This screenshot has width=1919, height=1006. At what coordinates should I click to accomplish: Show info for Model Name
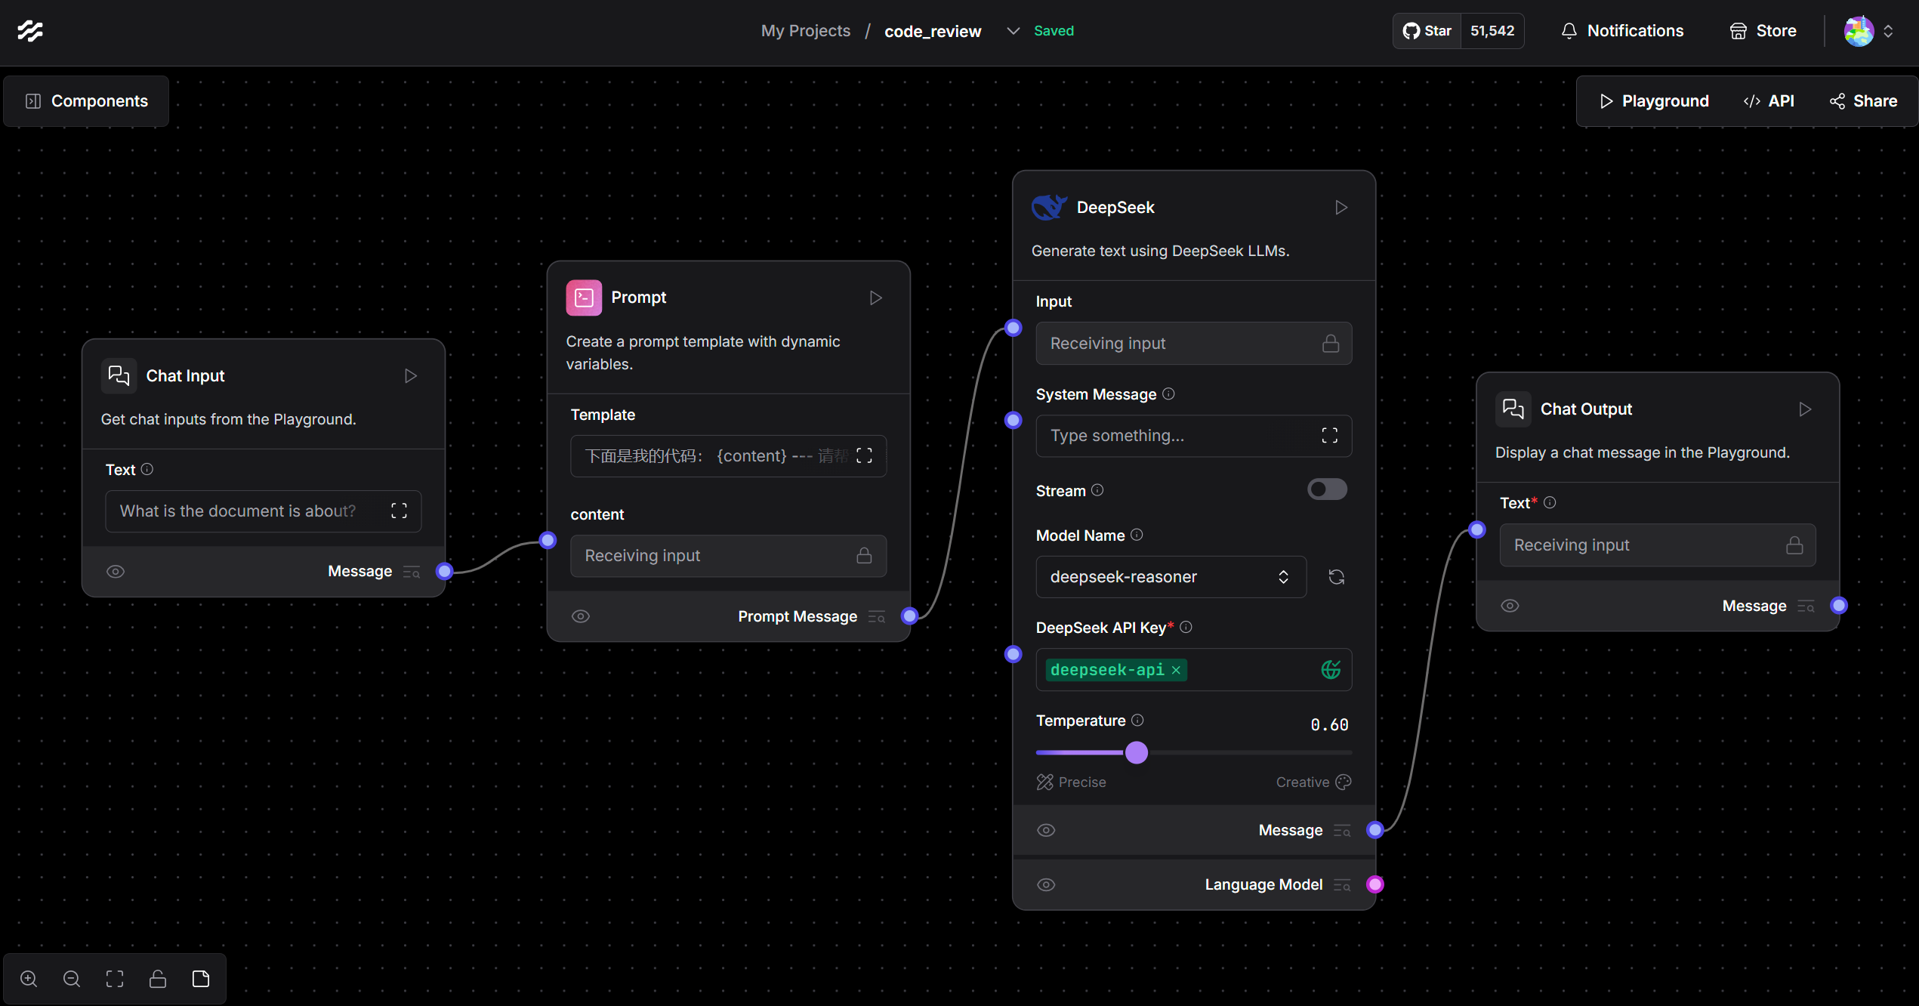coord(1137,535)
